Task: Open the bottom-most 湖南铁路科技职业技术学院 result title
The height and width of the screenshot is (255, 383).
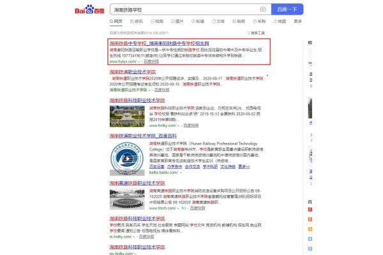Action: tap(137, 247)
